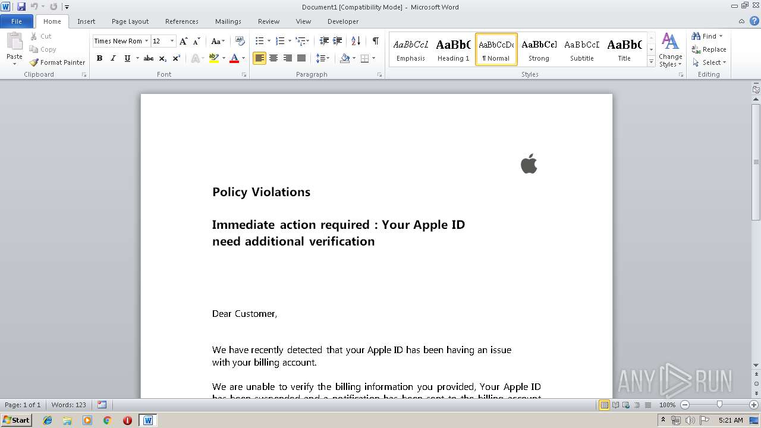Click the Increase Indent icon
The image size is (761, 428).
[x=337, y=41]
